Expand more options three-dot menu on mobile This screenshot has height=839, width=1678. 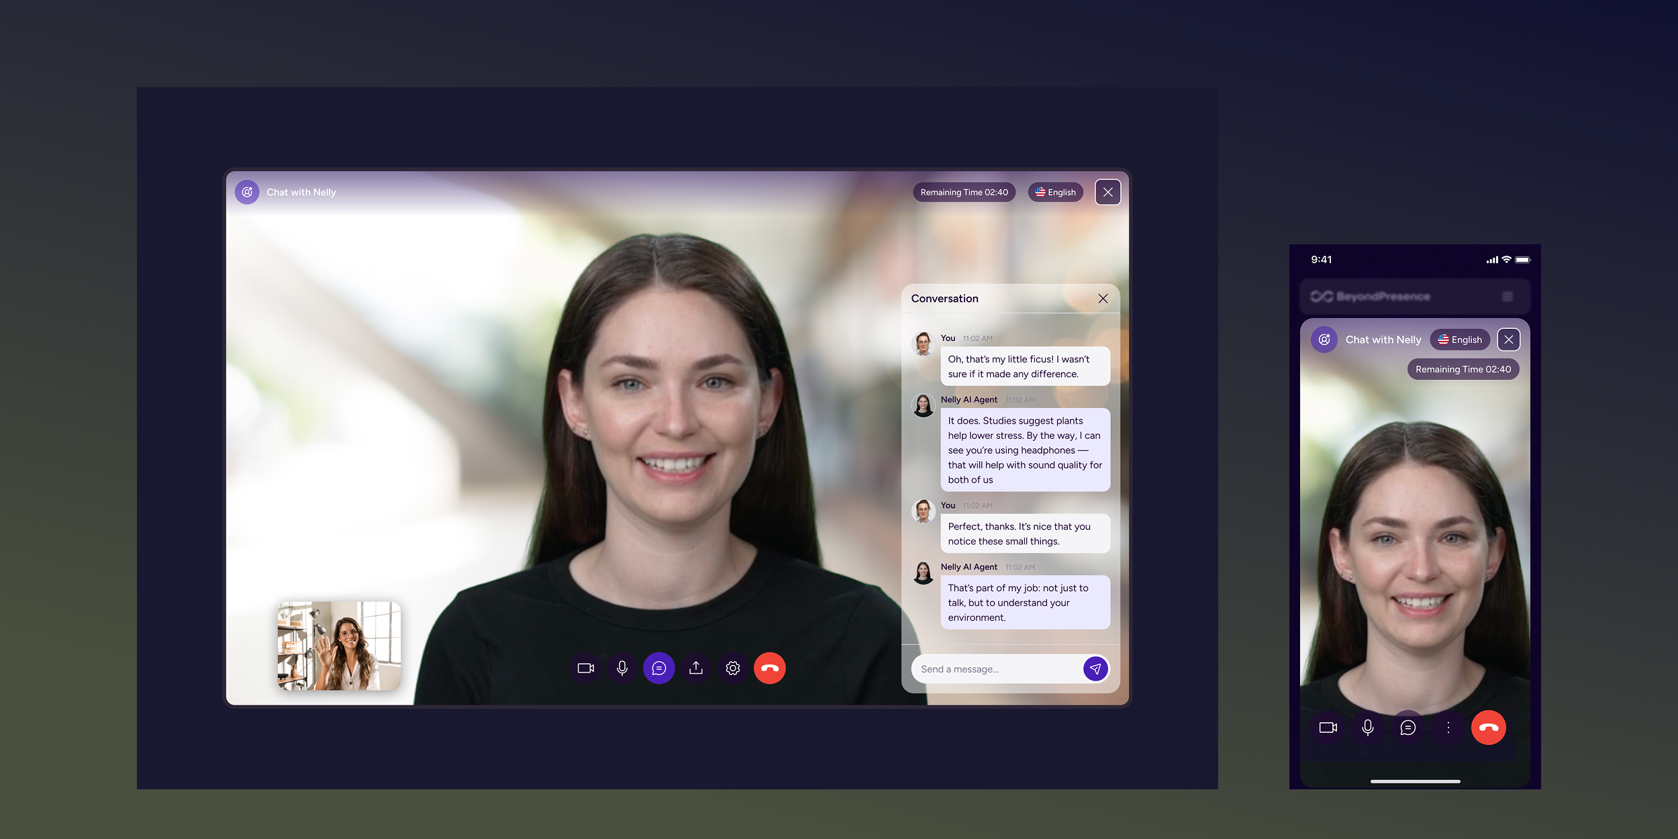pyautogui.click(x=1448, y=728)
